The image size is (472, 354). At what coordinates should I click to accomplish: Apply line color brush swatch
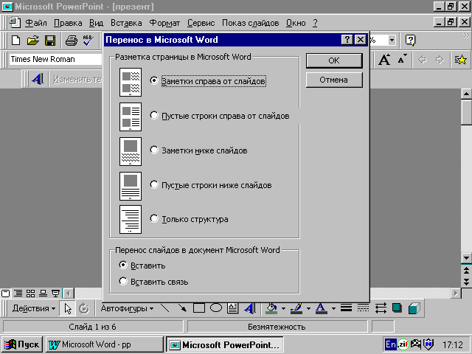point(296,308)
